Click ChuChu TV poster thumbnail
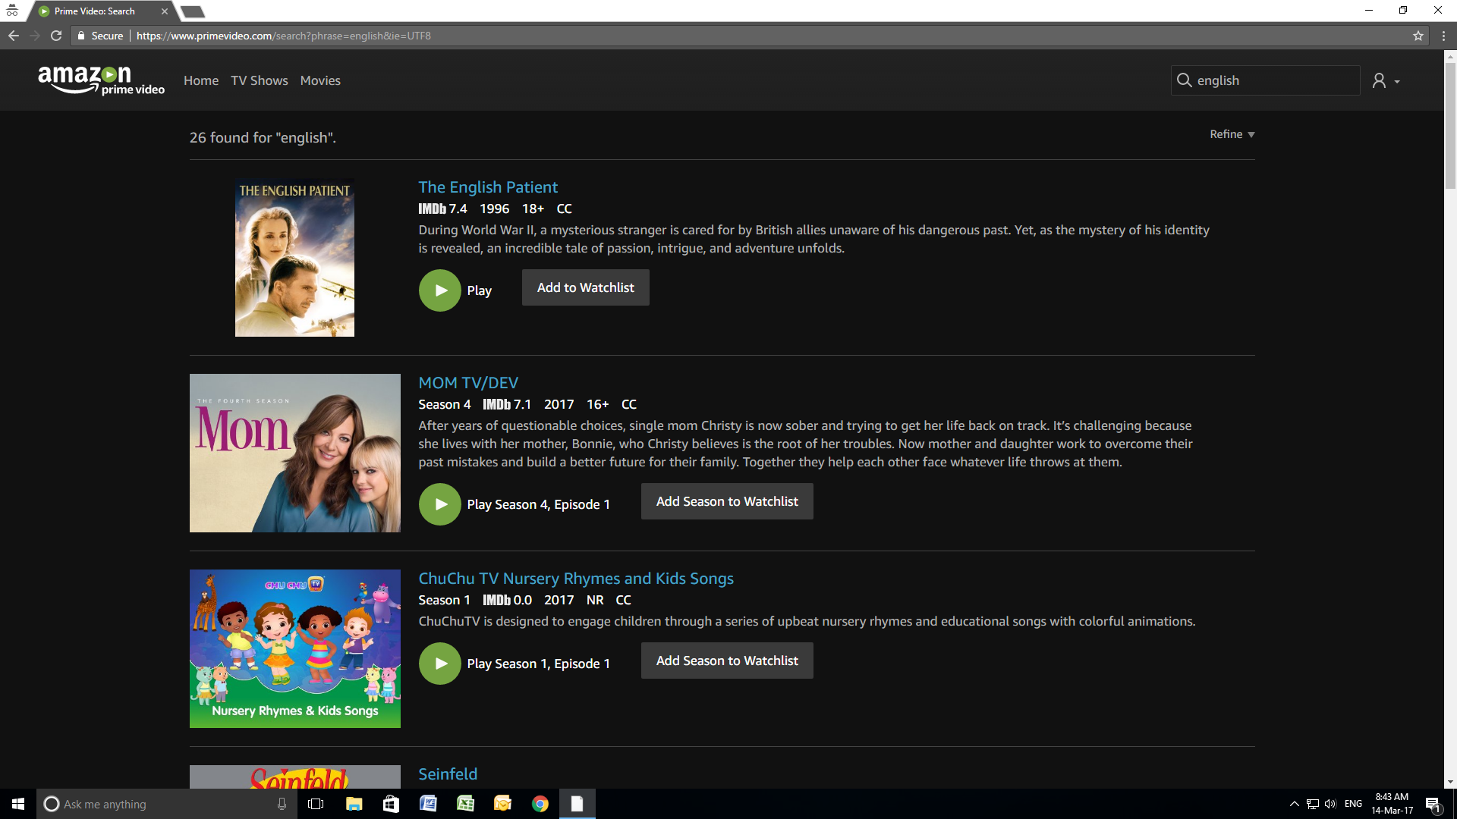Viewport: 1457px width, 819px height. [295, 648]
